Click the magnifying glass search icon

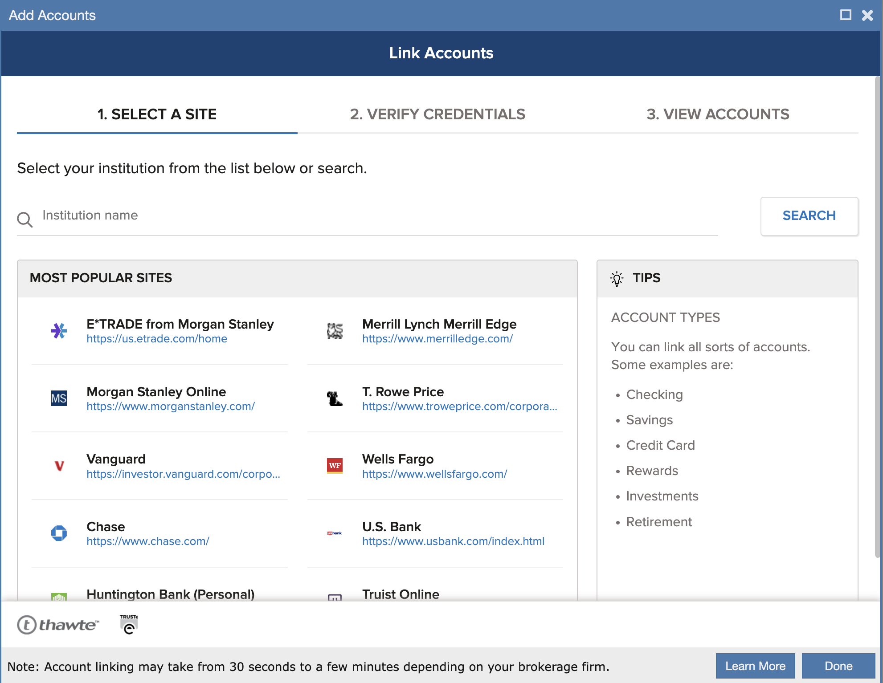[25, 219]
